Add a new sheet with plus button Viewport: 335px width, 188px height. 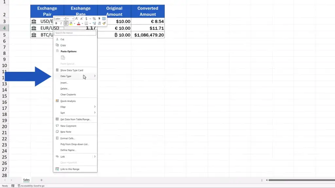point(41,180)
